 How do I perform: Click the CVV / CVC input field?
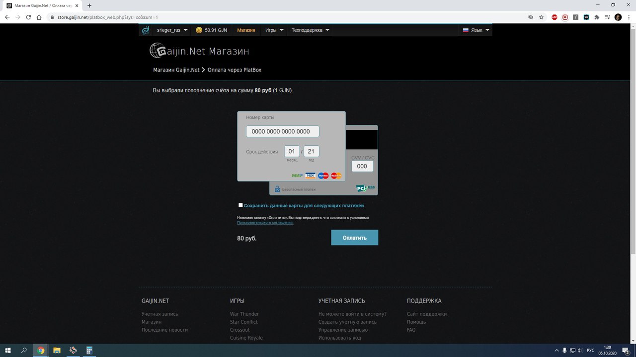[x=362, y=166]
